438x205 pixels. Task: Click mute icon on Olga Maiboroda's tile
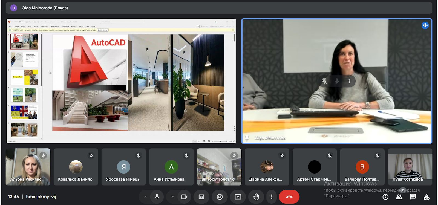[337, 81]
